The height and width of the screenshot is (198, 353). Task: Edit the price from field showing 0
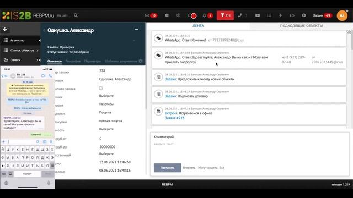point(100,139)
